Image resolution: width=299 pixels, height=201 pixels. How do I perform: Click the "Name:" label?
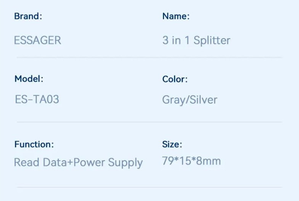point(176,16)
